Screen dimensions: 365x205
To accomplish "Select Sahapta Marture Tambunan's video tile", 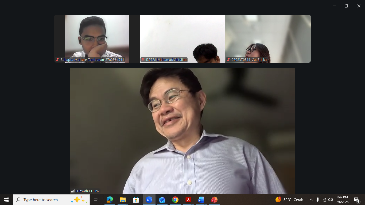I will 97,39.
